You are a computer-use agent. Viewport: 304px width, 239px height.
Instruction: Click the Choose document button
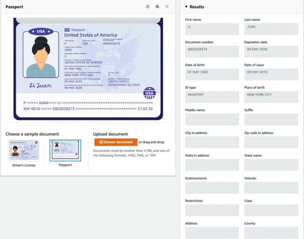[x=116, y=142]
